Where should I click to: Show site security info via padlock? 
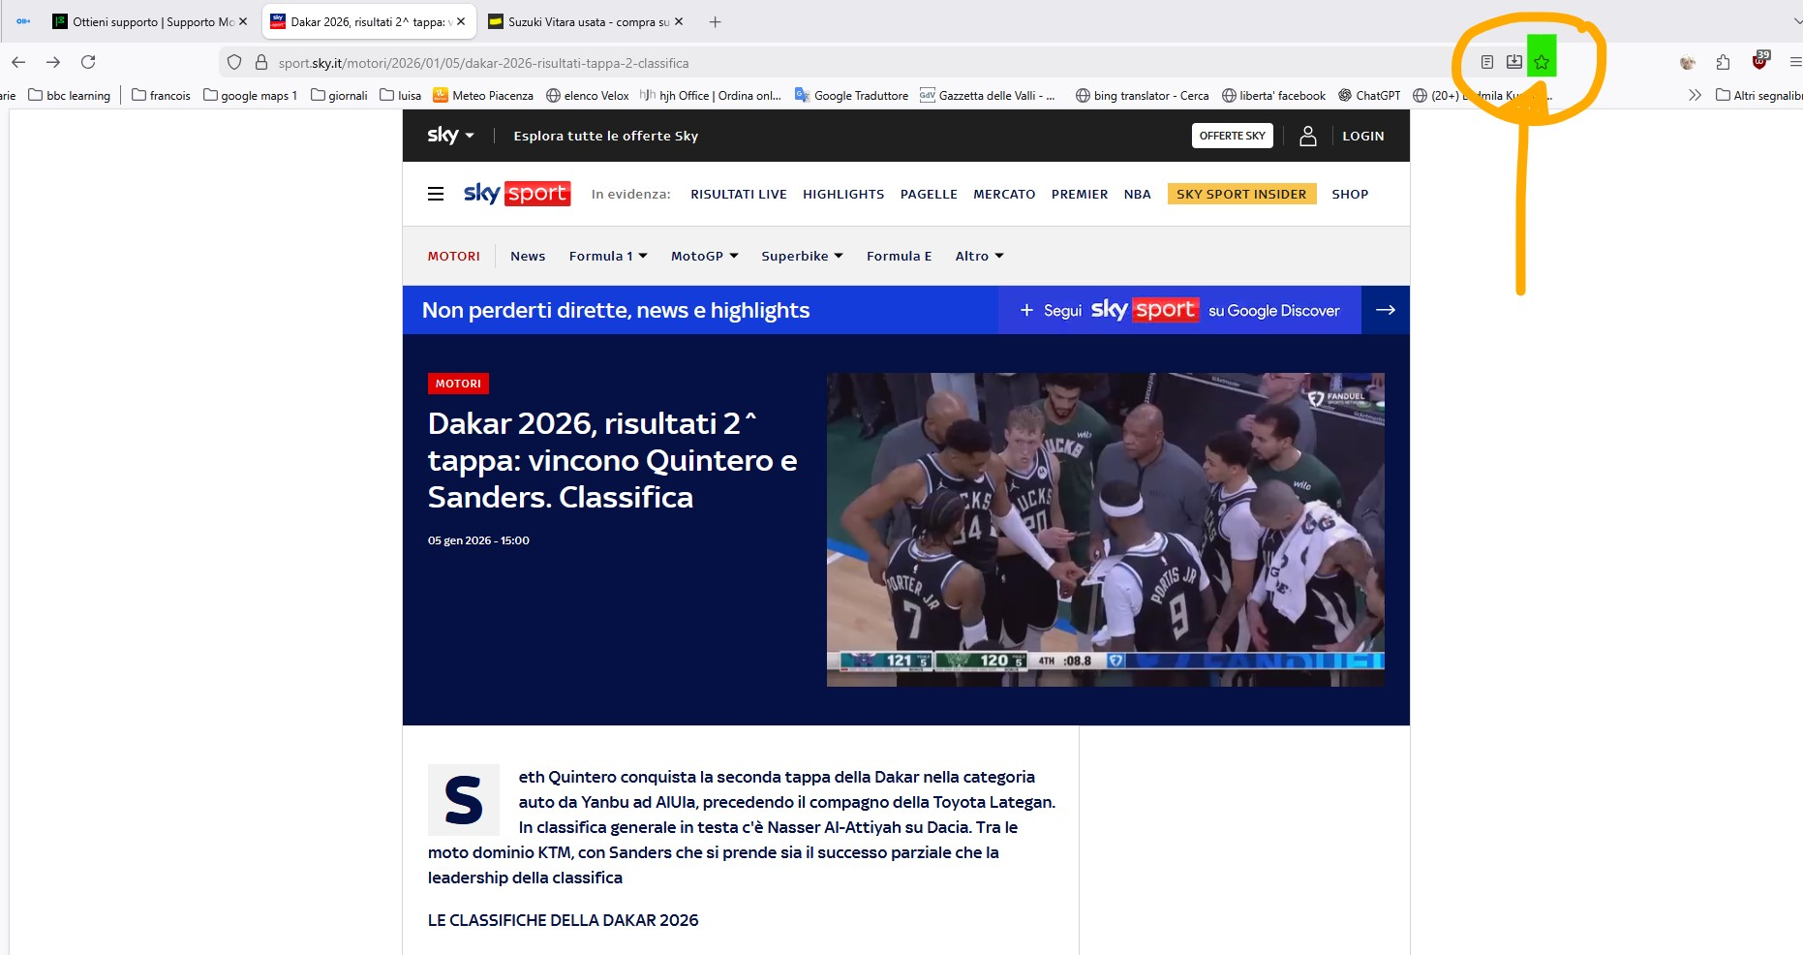260,63
